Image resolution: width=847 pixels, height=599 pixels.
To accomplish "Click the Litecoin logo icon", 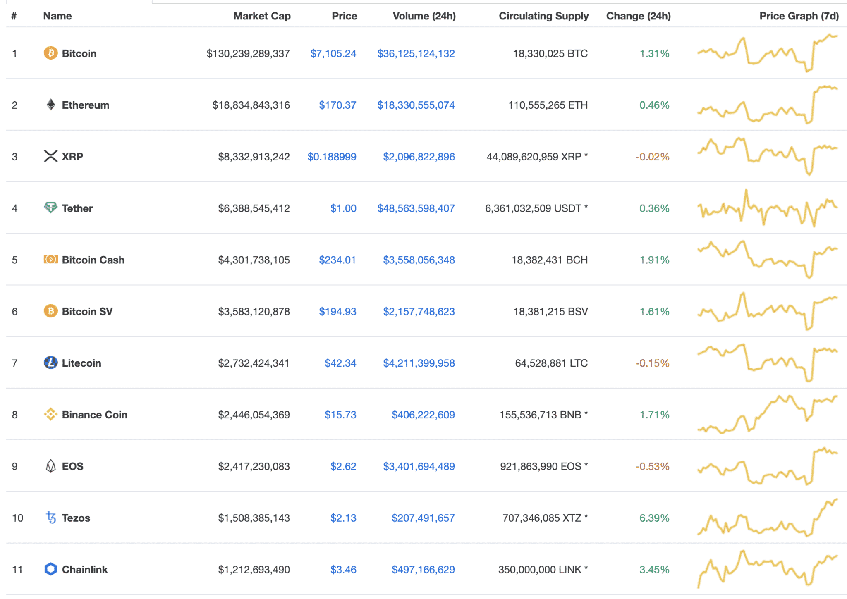I will tap(50, 363).
